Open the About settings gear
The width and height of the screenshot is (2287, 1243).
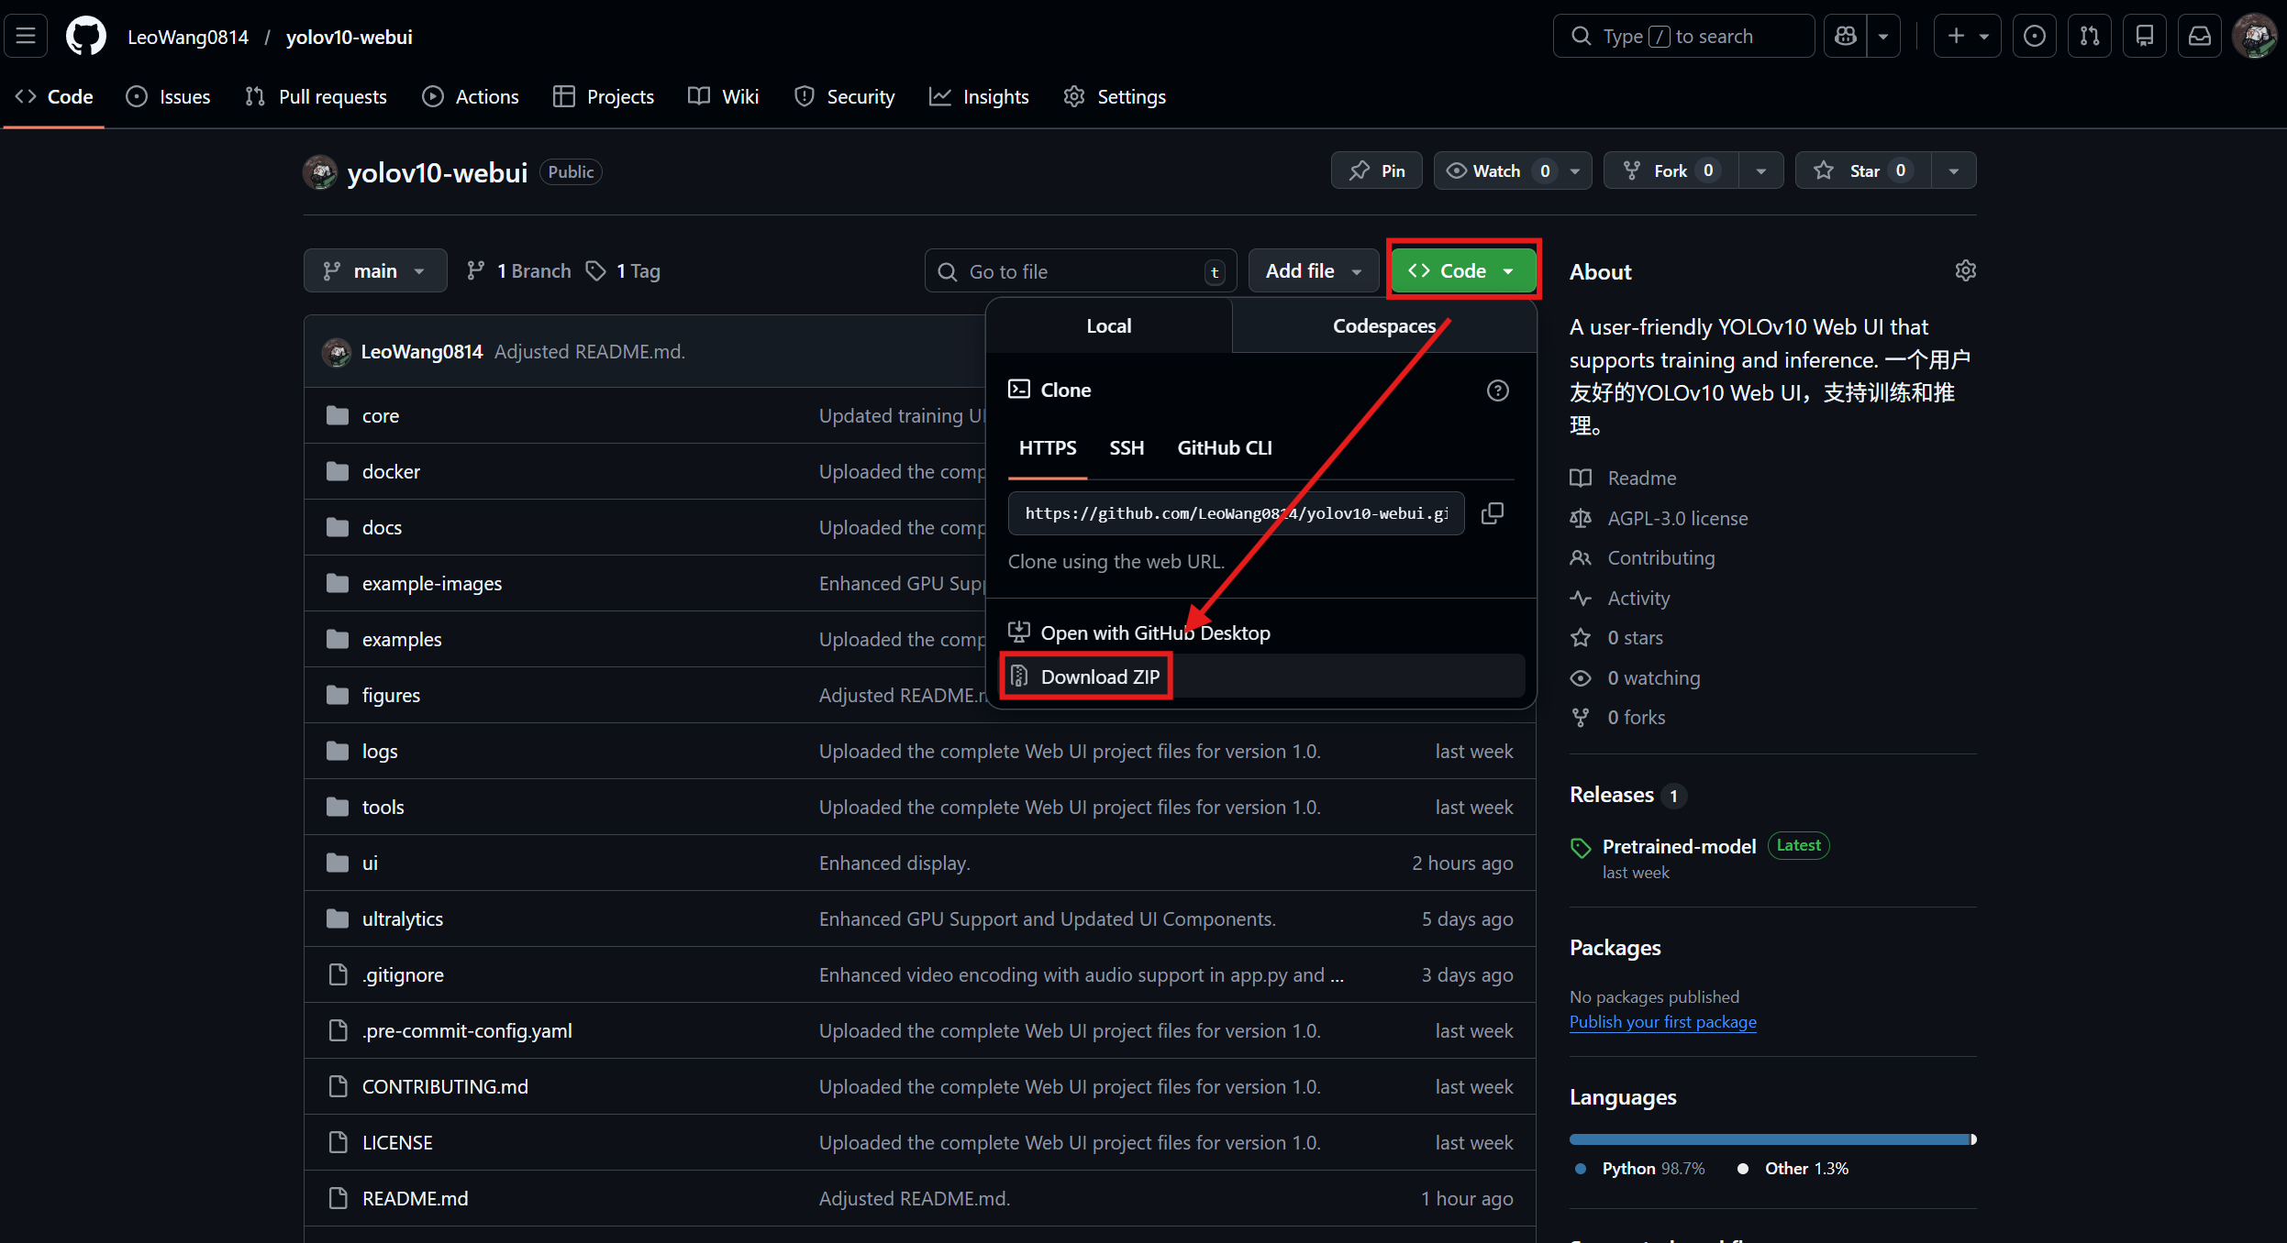pos(1965,271)
